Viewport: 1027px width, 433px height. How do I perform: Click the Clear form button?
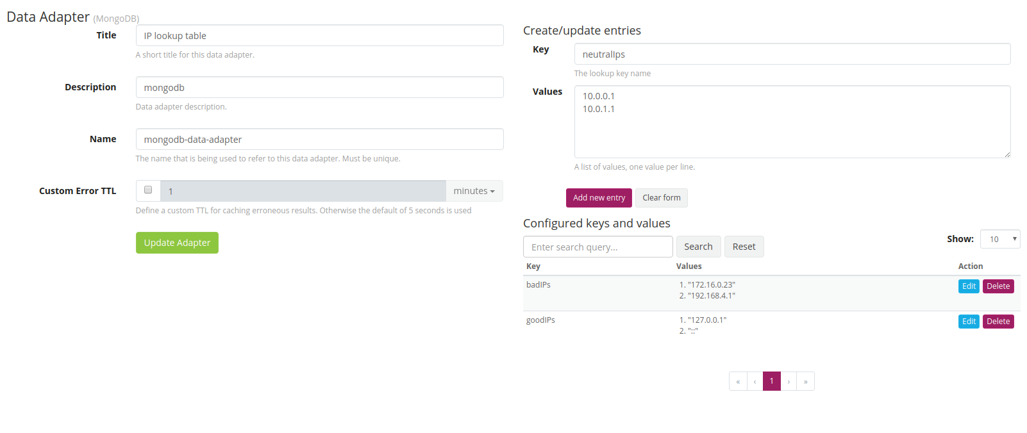[x=661, y=197]
